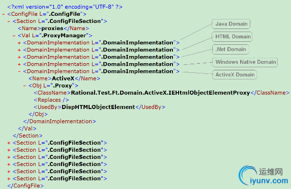The image size is (291, 189).
Task: Expand the DomainImplementation node linked to .Net Domain
Action: [19, 57]
